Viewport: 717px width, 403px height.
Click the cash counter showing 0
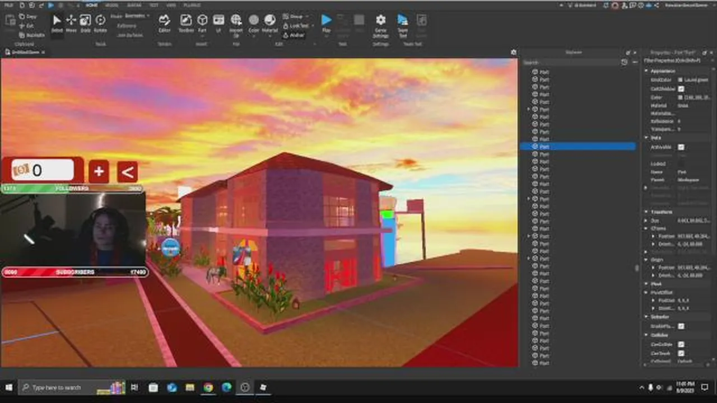click(x=43, y=170)
